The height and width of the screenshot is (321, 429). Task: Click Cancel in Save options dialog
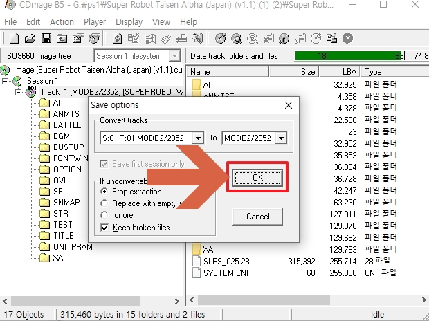257,217
